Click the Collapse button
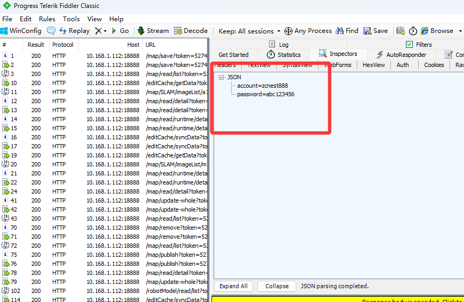 pyautogui.click(x=276, y=286)
